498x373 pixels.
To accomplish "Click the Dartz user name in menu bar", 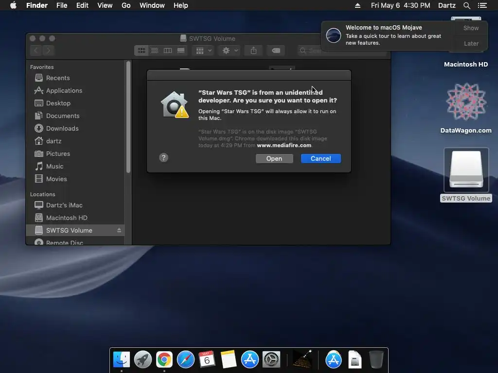I will [447, 5].
